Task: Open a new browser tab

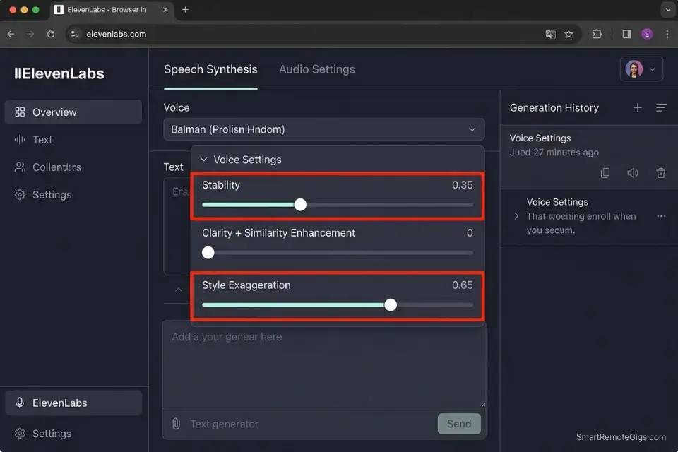Action: tap(185, 9)
